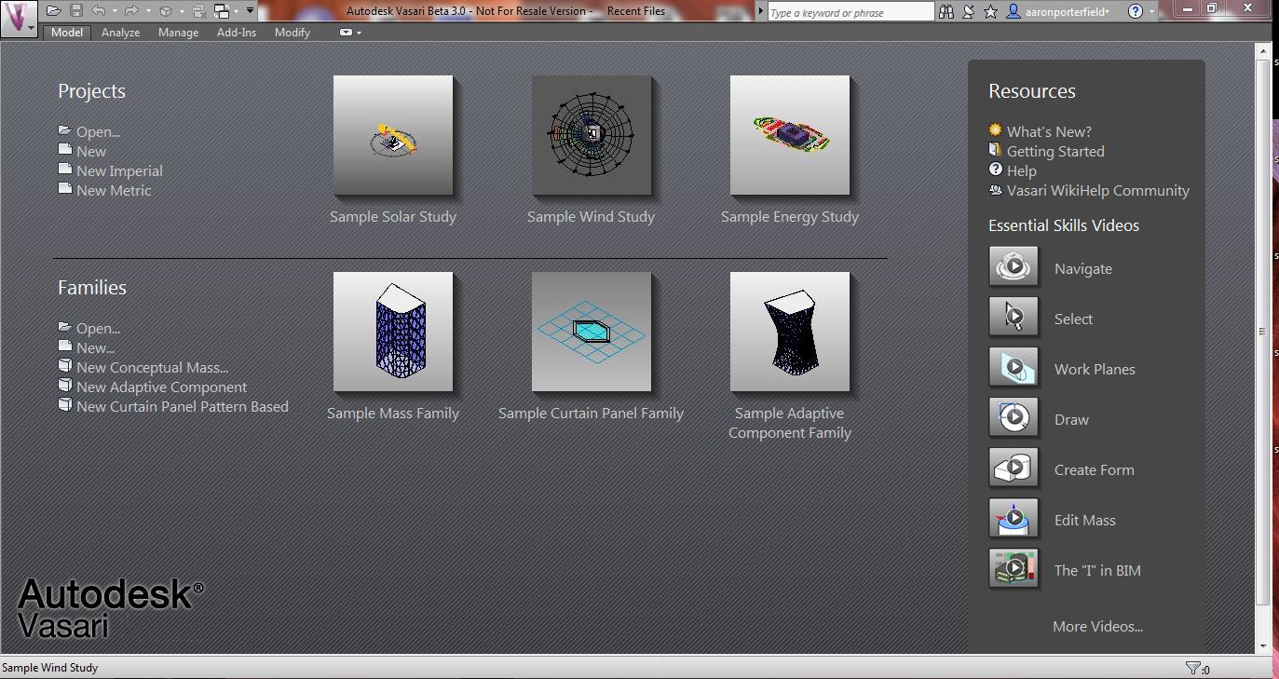Screen dimensions: 1279x679
Task: Play the Navigate skills video icon
Action: coord(1014,267)
